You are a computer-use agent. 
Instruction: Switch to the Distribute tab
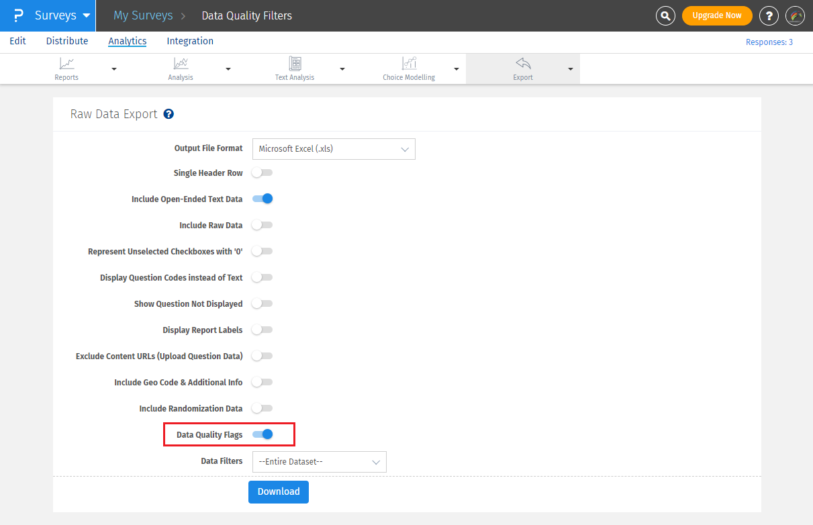[67, 41]
